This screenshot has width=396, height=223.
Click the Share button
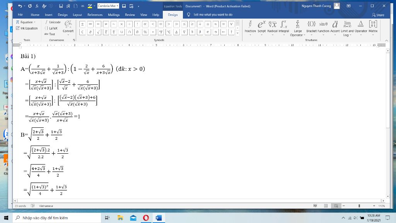[x=378, y=15]
